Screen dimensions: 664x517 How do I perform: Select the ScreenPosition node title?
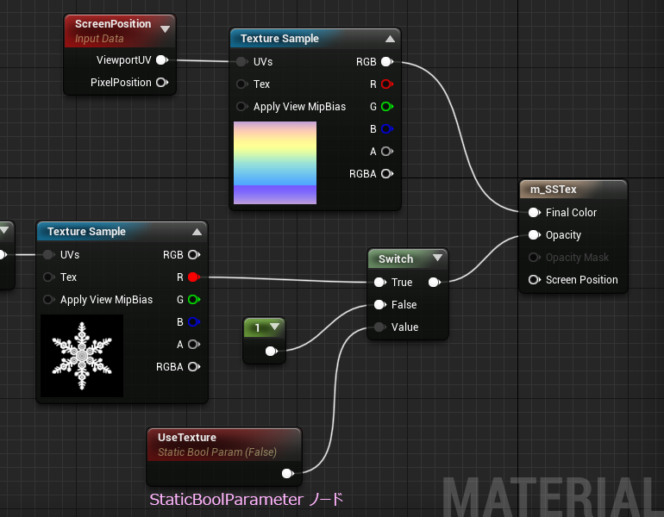113,24
